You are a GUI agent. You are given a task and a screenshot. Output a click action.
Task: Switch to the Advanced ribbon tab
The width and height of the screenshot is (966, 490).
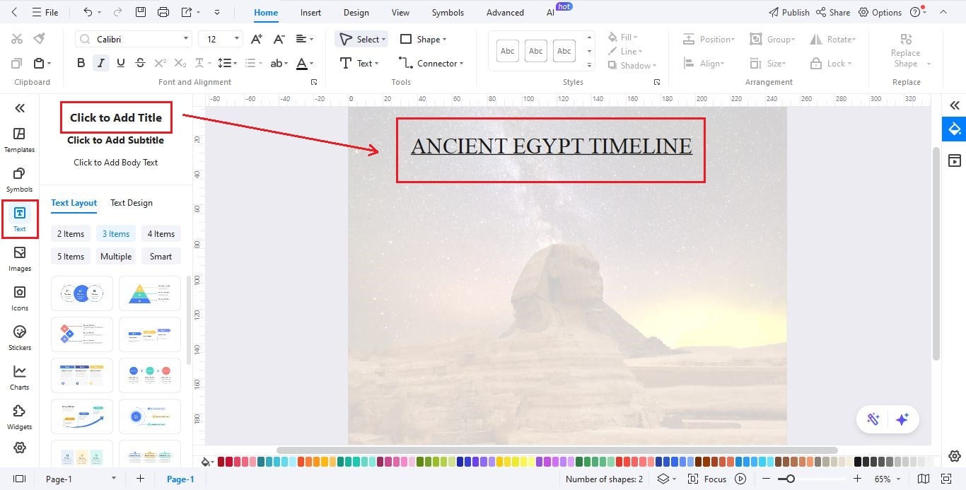504,12
